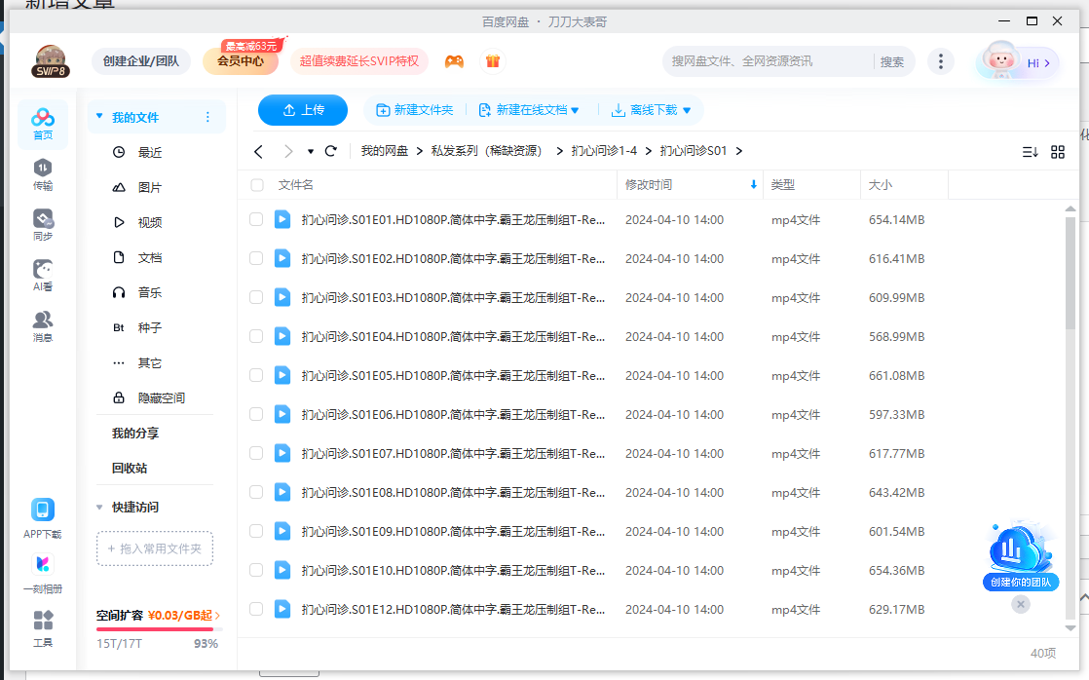Check the box for 扪心问诊.S01E07
The image size is (1089, 680).
(256, 453)
